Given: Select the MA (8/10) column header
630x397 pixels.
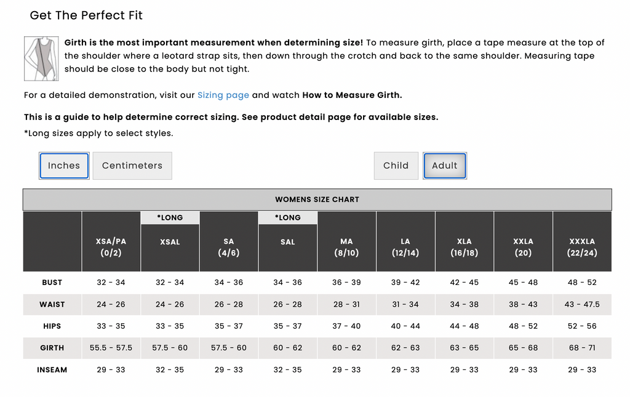Looking at the screenshot, I should (x=346, y=241).
